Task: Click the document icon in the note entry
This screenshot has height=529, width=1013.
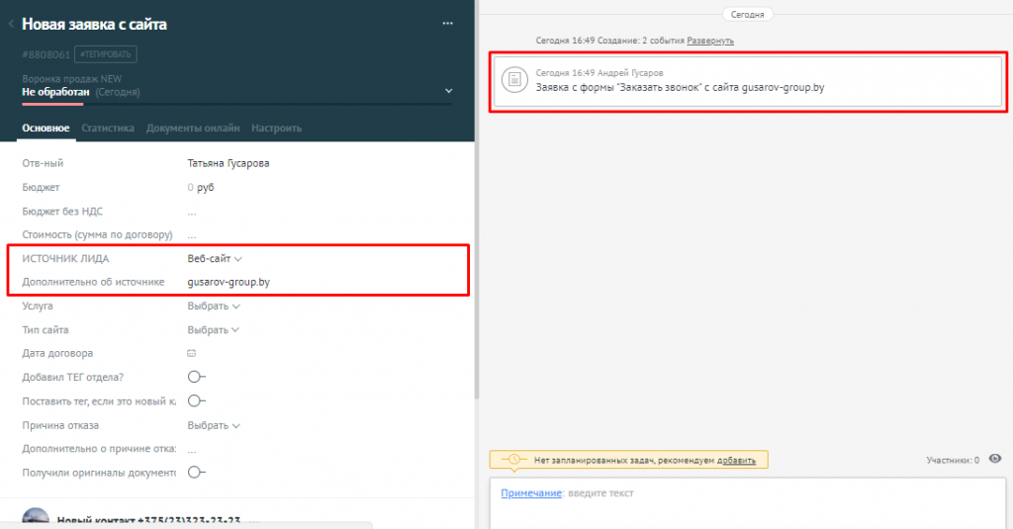Action: 513,80
